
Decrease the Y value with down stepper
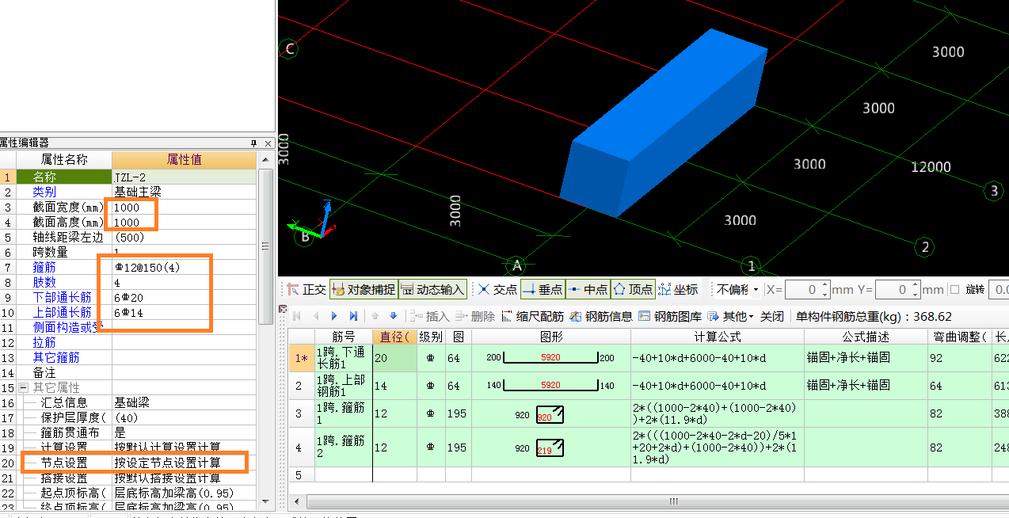[916, 295]
